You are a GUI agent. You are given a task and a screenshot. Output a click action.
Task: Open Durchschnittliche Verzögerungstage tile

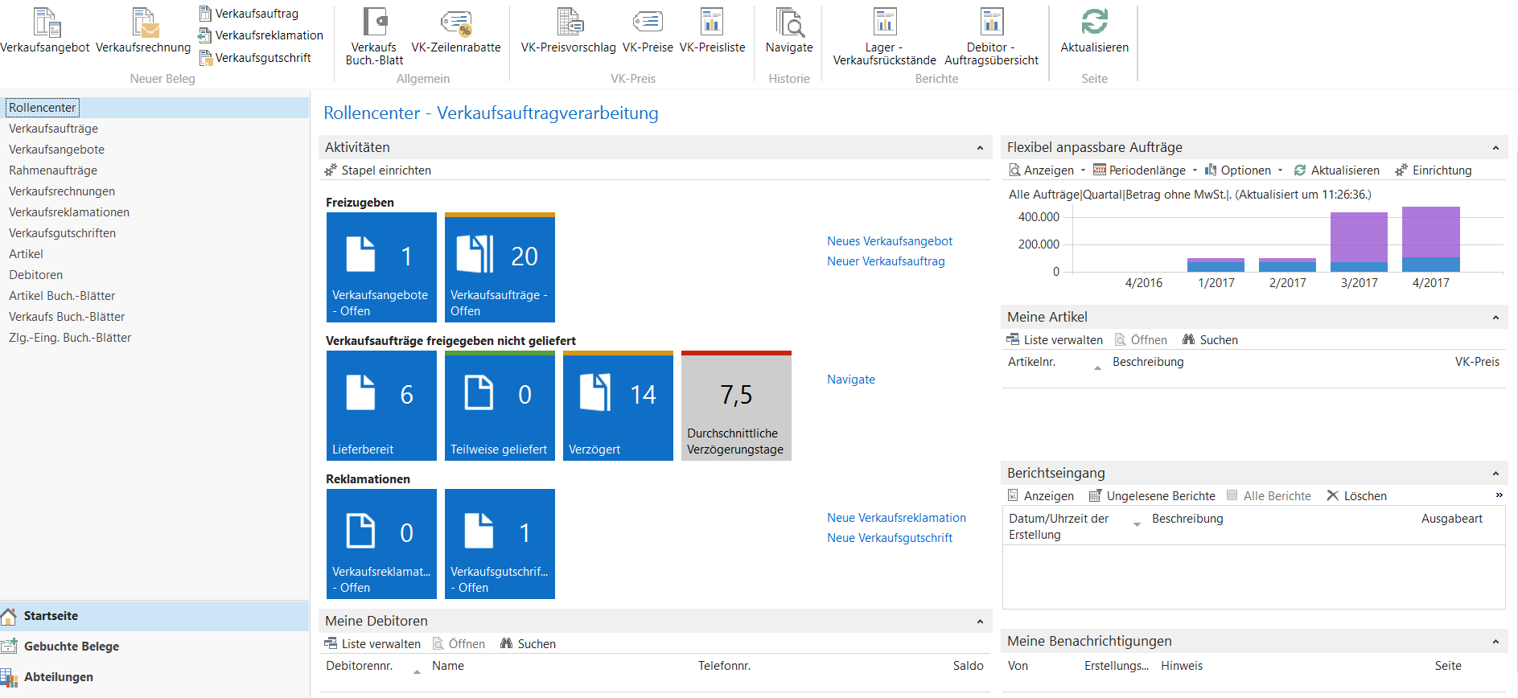click(x=736, y=406)
